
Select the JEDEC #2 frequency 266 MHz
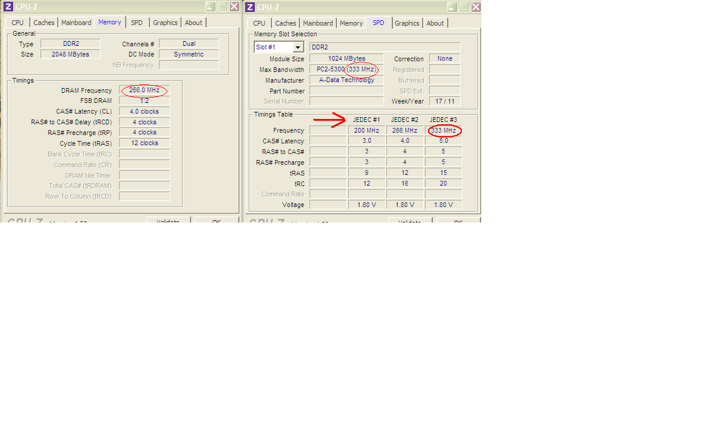pos(405,130)
